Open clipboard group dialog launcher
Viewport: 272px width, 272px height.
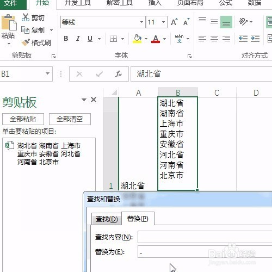[53, 56]
